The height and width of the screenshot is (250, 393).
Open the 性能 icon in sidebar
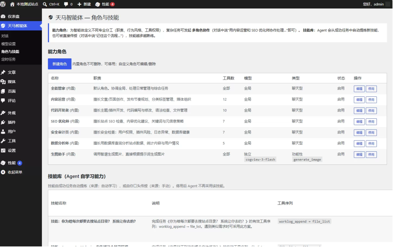point(3,163)
